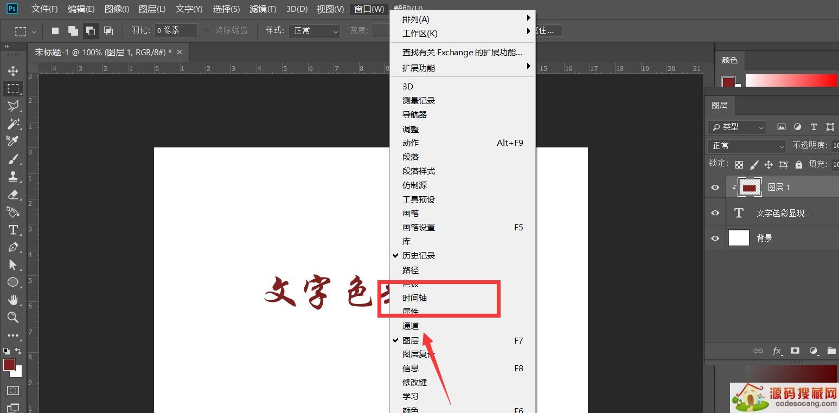Open layer styles via the fx icon
The width and height of the screenshot is (839, 413).
point(777,351)
